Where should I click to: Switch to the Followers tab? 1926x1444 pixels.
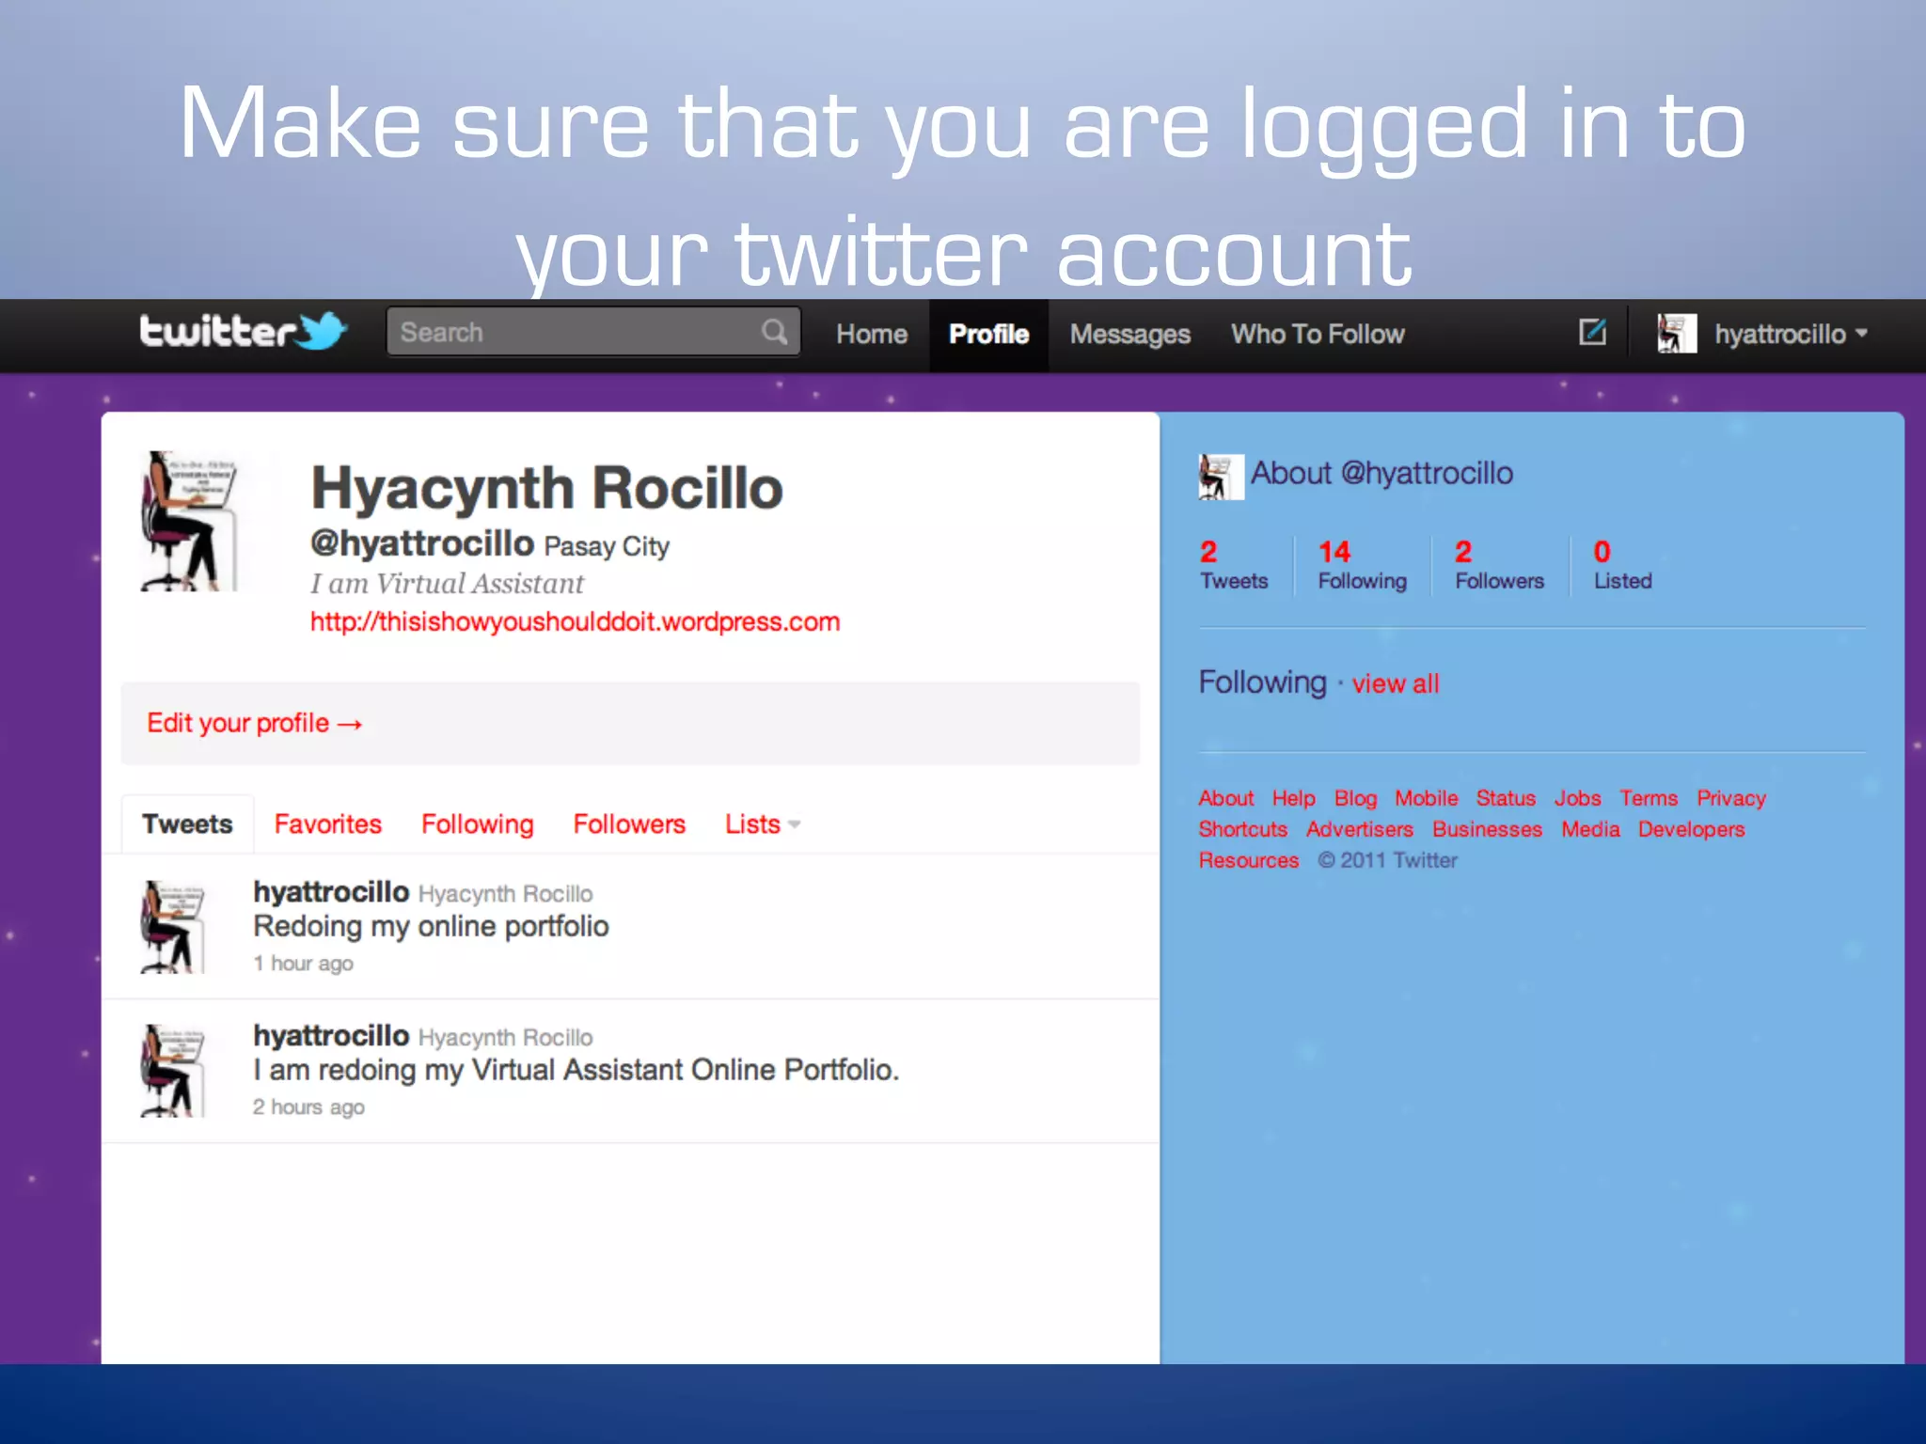click(629, 824)
